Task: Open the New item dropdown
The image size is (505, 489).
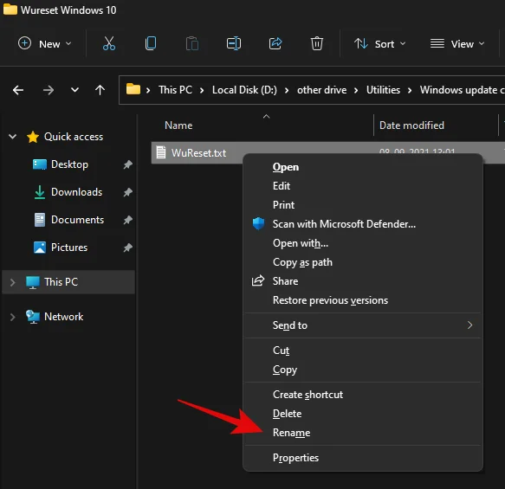Action: pos(44,43)
